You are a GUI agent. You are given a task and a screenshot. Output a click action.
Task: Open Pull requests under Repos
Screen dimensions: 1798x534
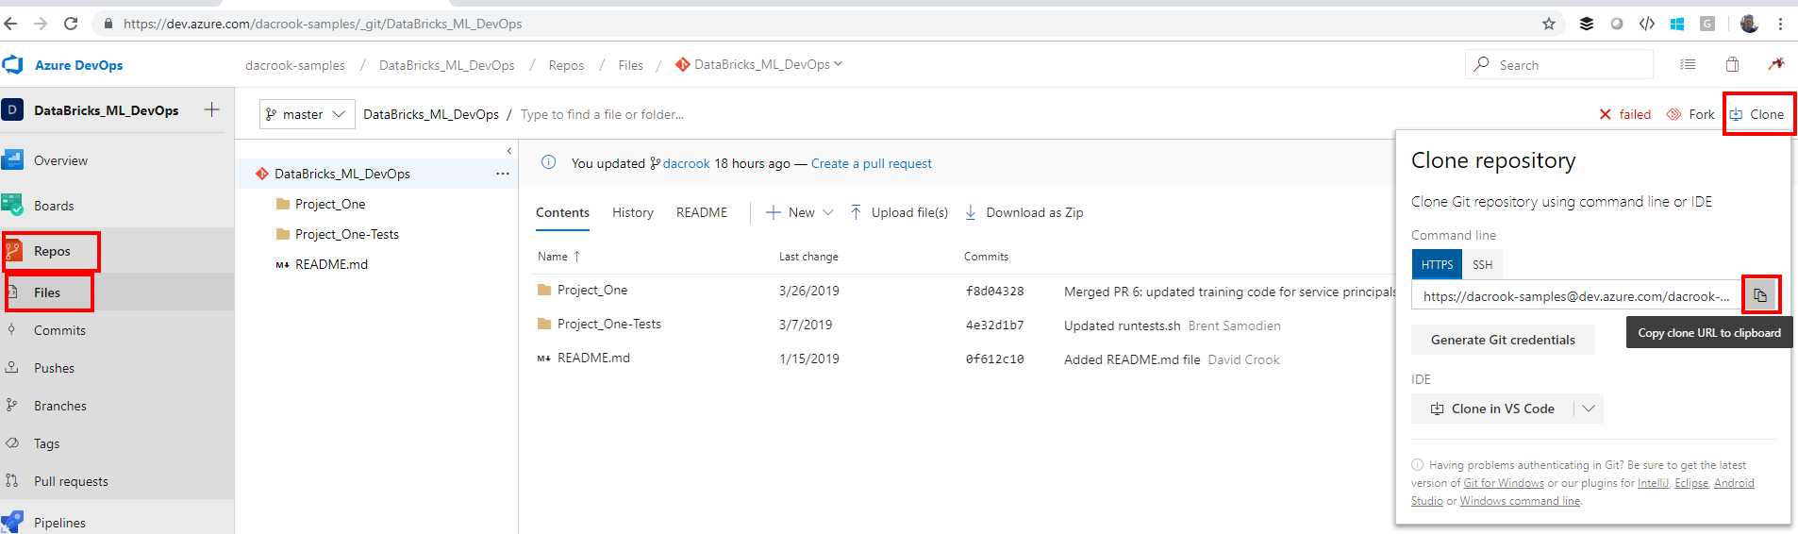(x=71, y=481)
